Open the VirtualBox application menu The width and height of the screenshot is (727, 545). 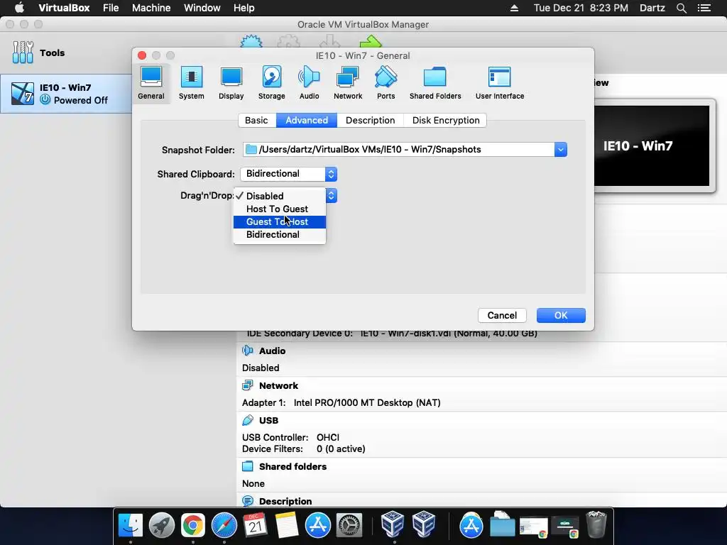pos(64,8)
